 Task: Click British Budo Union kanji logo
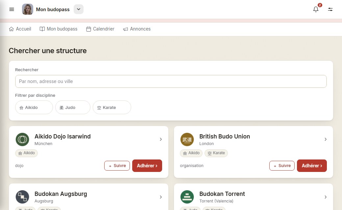click(187, 139)
